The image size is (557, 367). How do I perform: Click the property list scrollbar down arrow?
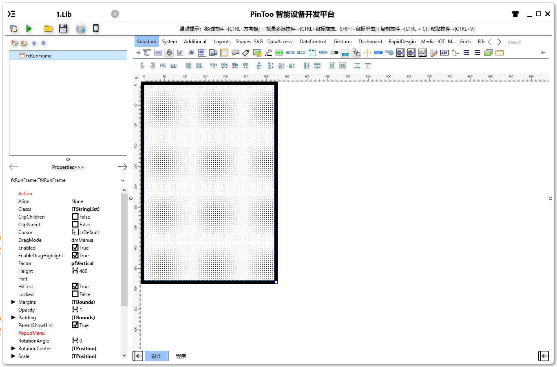point(124,356)
